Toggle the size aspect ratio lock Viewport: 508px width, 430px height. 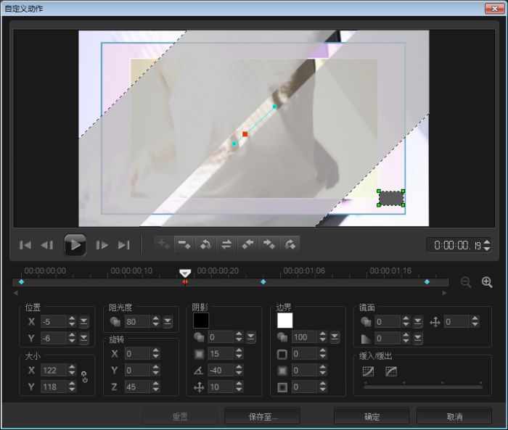pyautogui.click(x=84, y=377)
